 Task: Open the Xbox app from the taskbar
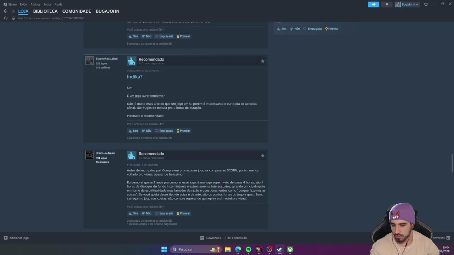[x=290, y=249]
